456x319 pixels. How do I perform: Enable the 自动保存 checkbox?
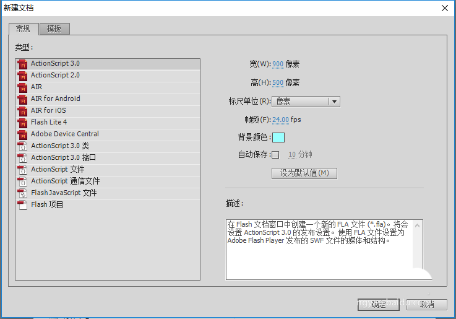275,155
